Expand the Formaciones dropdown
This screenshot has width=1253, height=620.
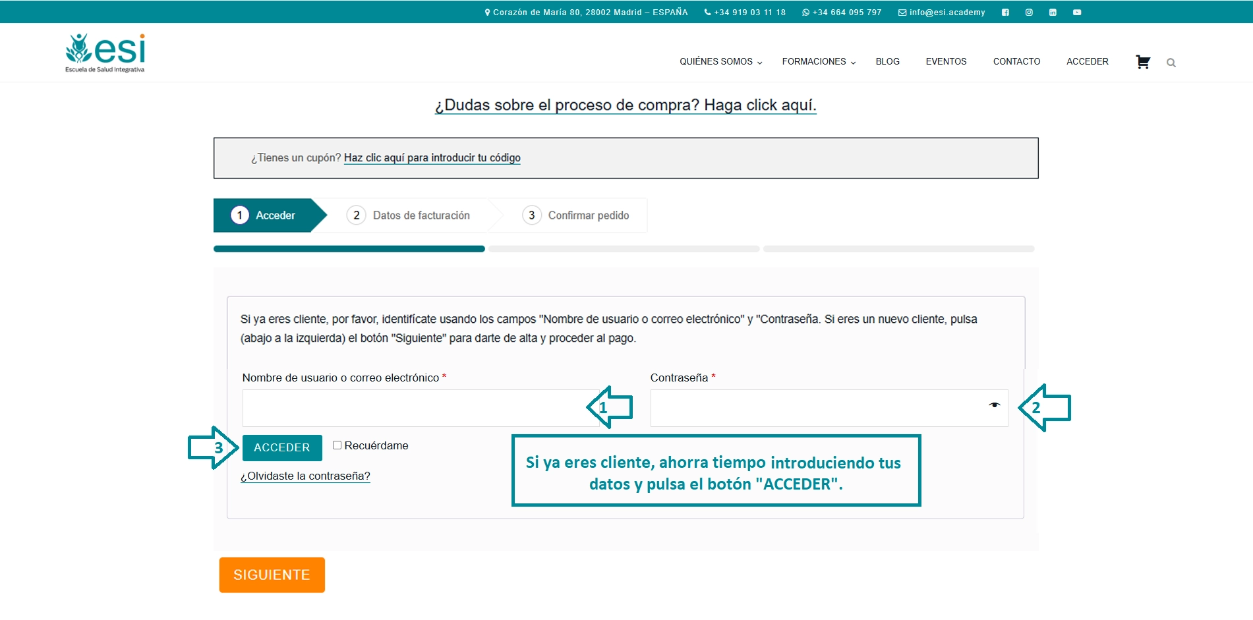point(818,61)
